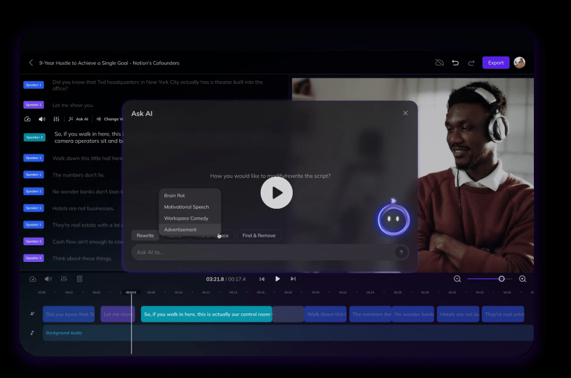Zoom in the timeline
Image resolution: width=571 pixels, height=378 pixels.
[522, 279]
